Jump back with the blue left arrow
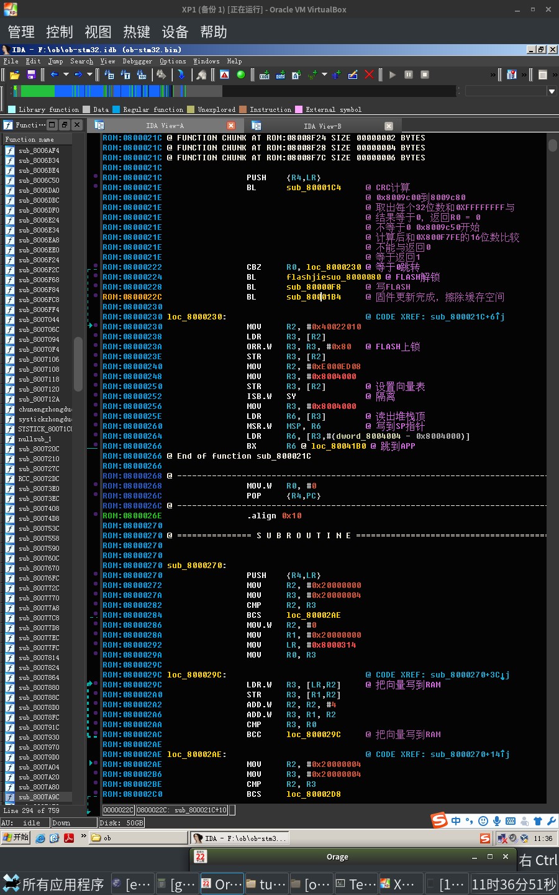This screenshot has height=895, width=559. [x=54, y=75]
